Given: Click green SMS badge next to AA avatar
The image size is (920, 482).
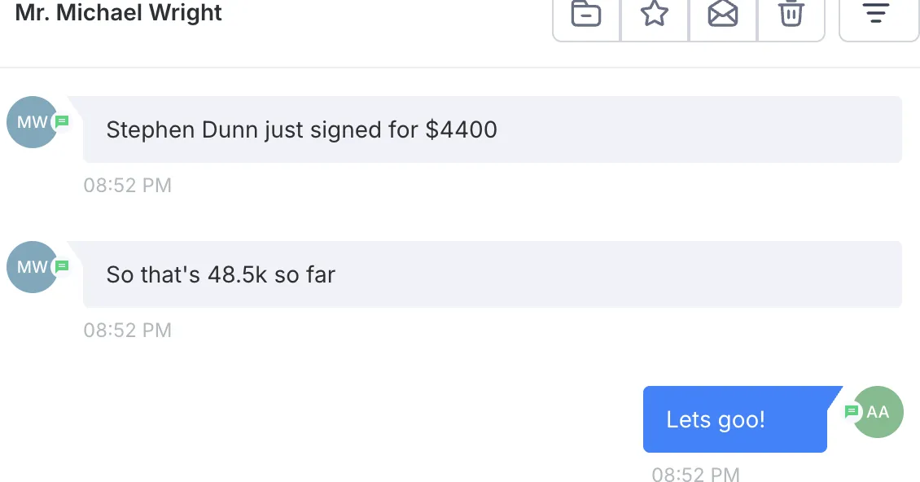Looking at the screenshot, I should (x=852, y=411).
